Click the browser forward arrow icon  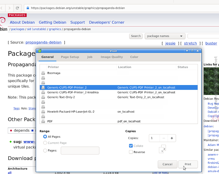pos(9,8)
